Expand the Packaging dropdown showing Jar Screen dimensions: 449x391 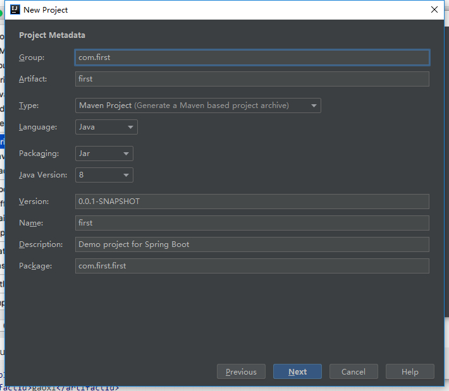tap(104, 153)
